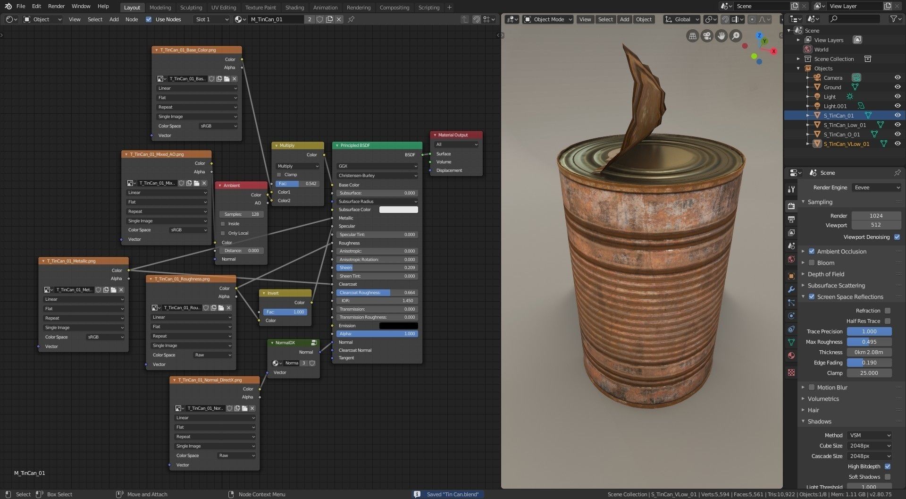Toggle the Use Nodes checkbox
Screen dimensions: 906x499
coord(149,19)
